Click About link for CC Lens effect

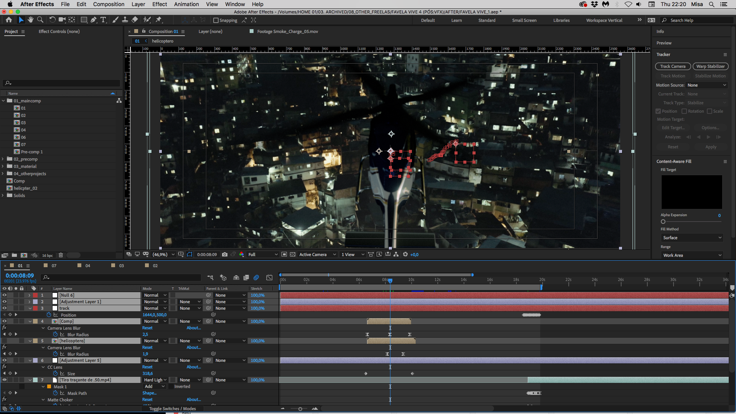click(194, 367)
